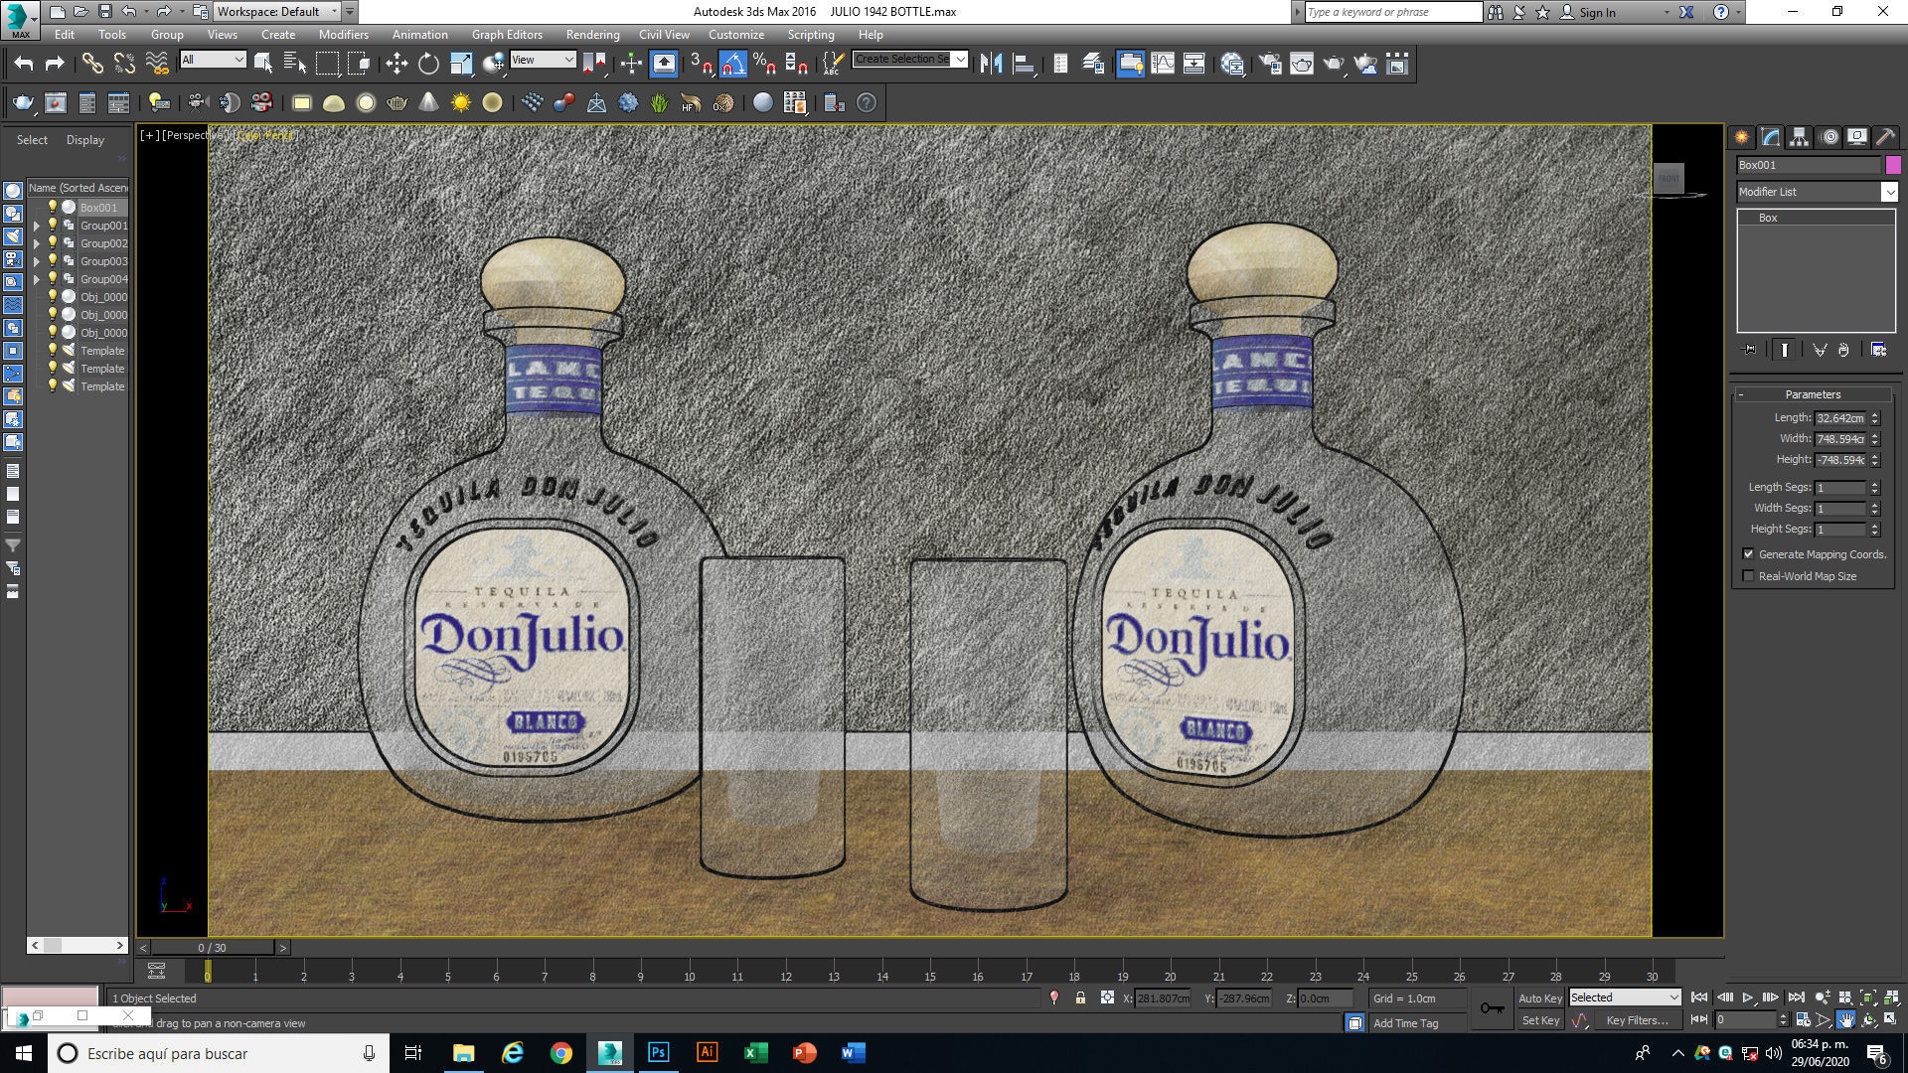Open the Hierarchy command panel tab

point(1799,137)
